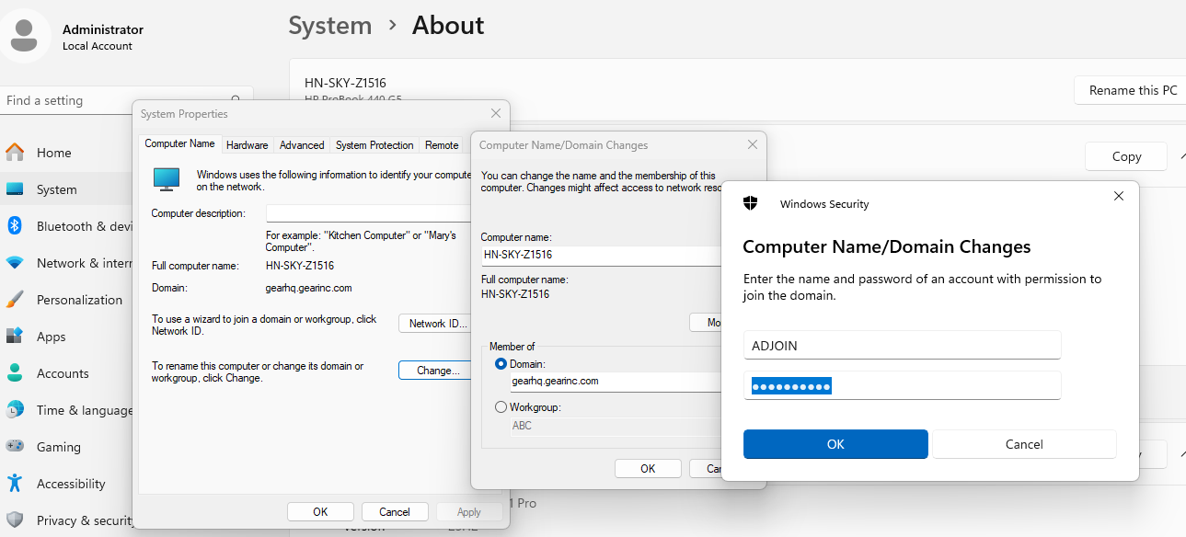Click the Accounts person icon
This screenshot has width=1186, height=537.
tap(15, 373)
